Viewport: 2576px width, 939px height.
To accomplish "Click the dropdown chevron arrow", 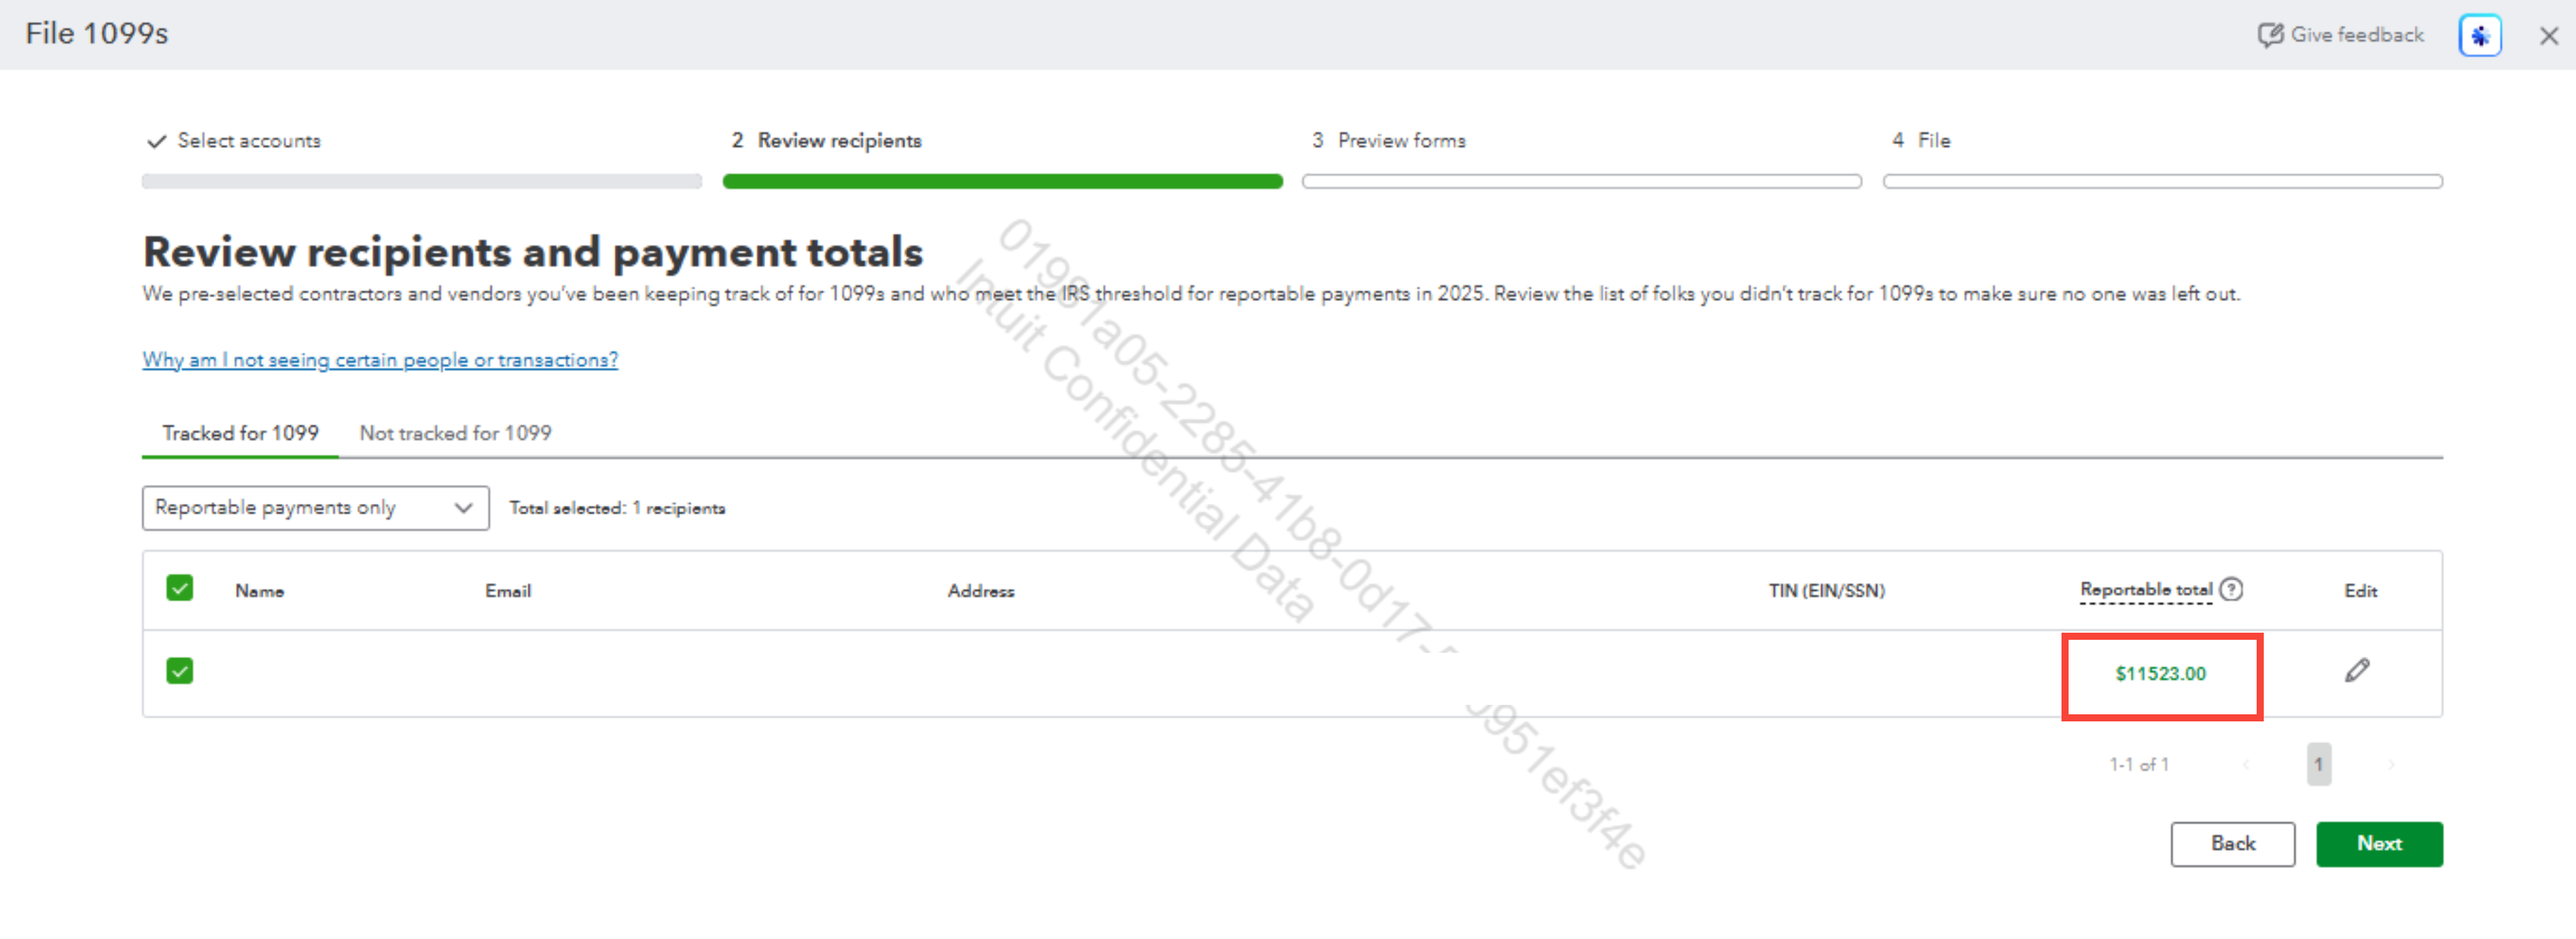I will click(x=463, y=508).
